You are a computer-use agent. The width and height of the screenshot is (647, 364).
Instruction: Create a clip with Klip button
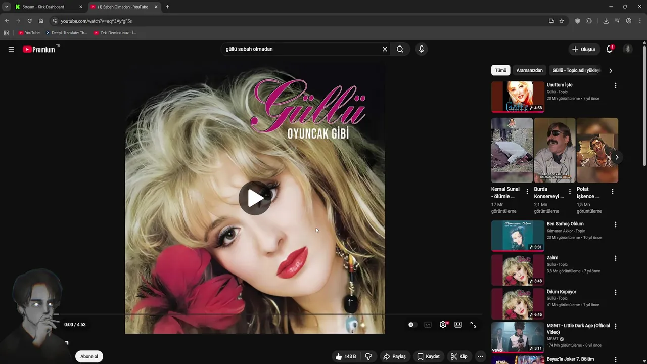coord(459,356)
